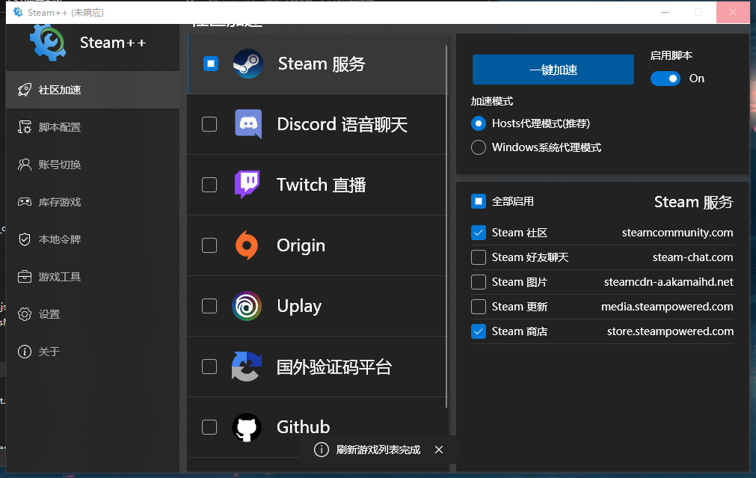This screenshot has width=756, height=478.
Task: Check the Discord 语音聊天 checkbox
Action: pyautogui.click(x=210, y=124)
